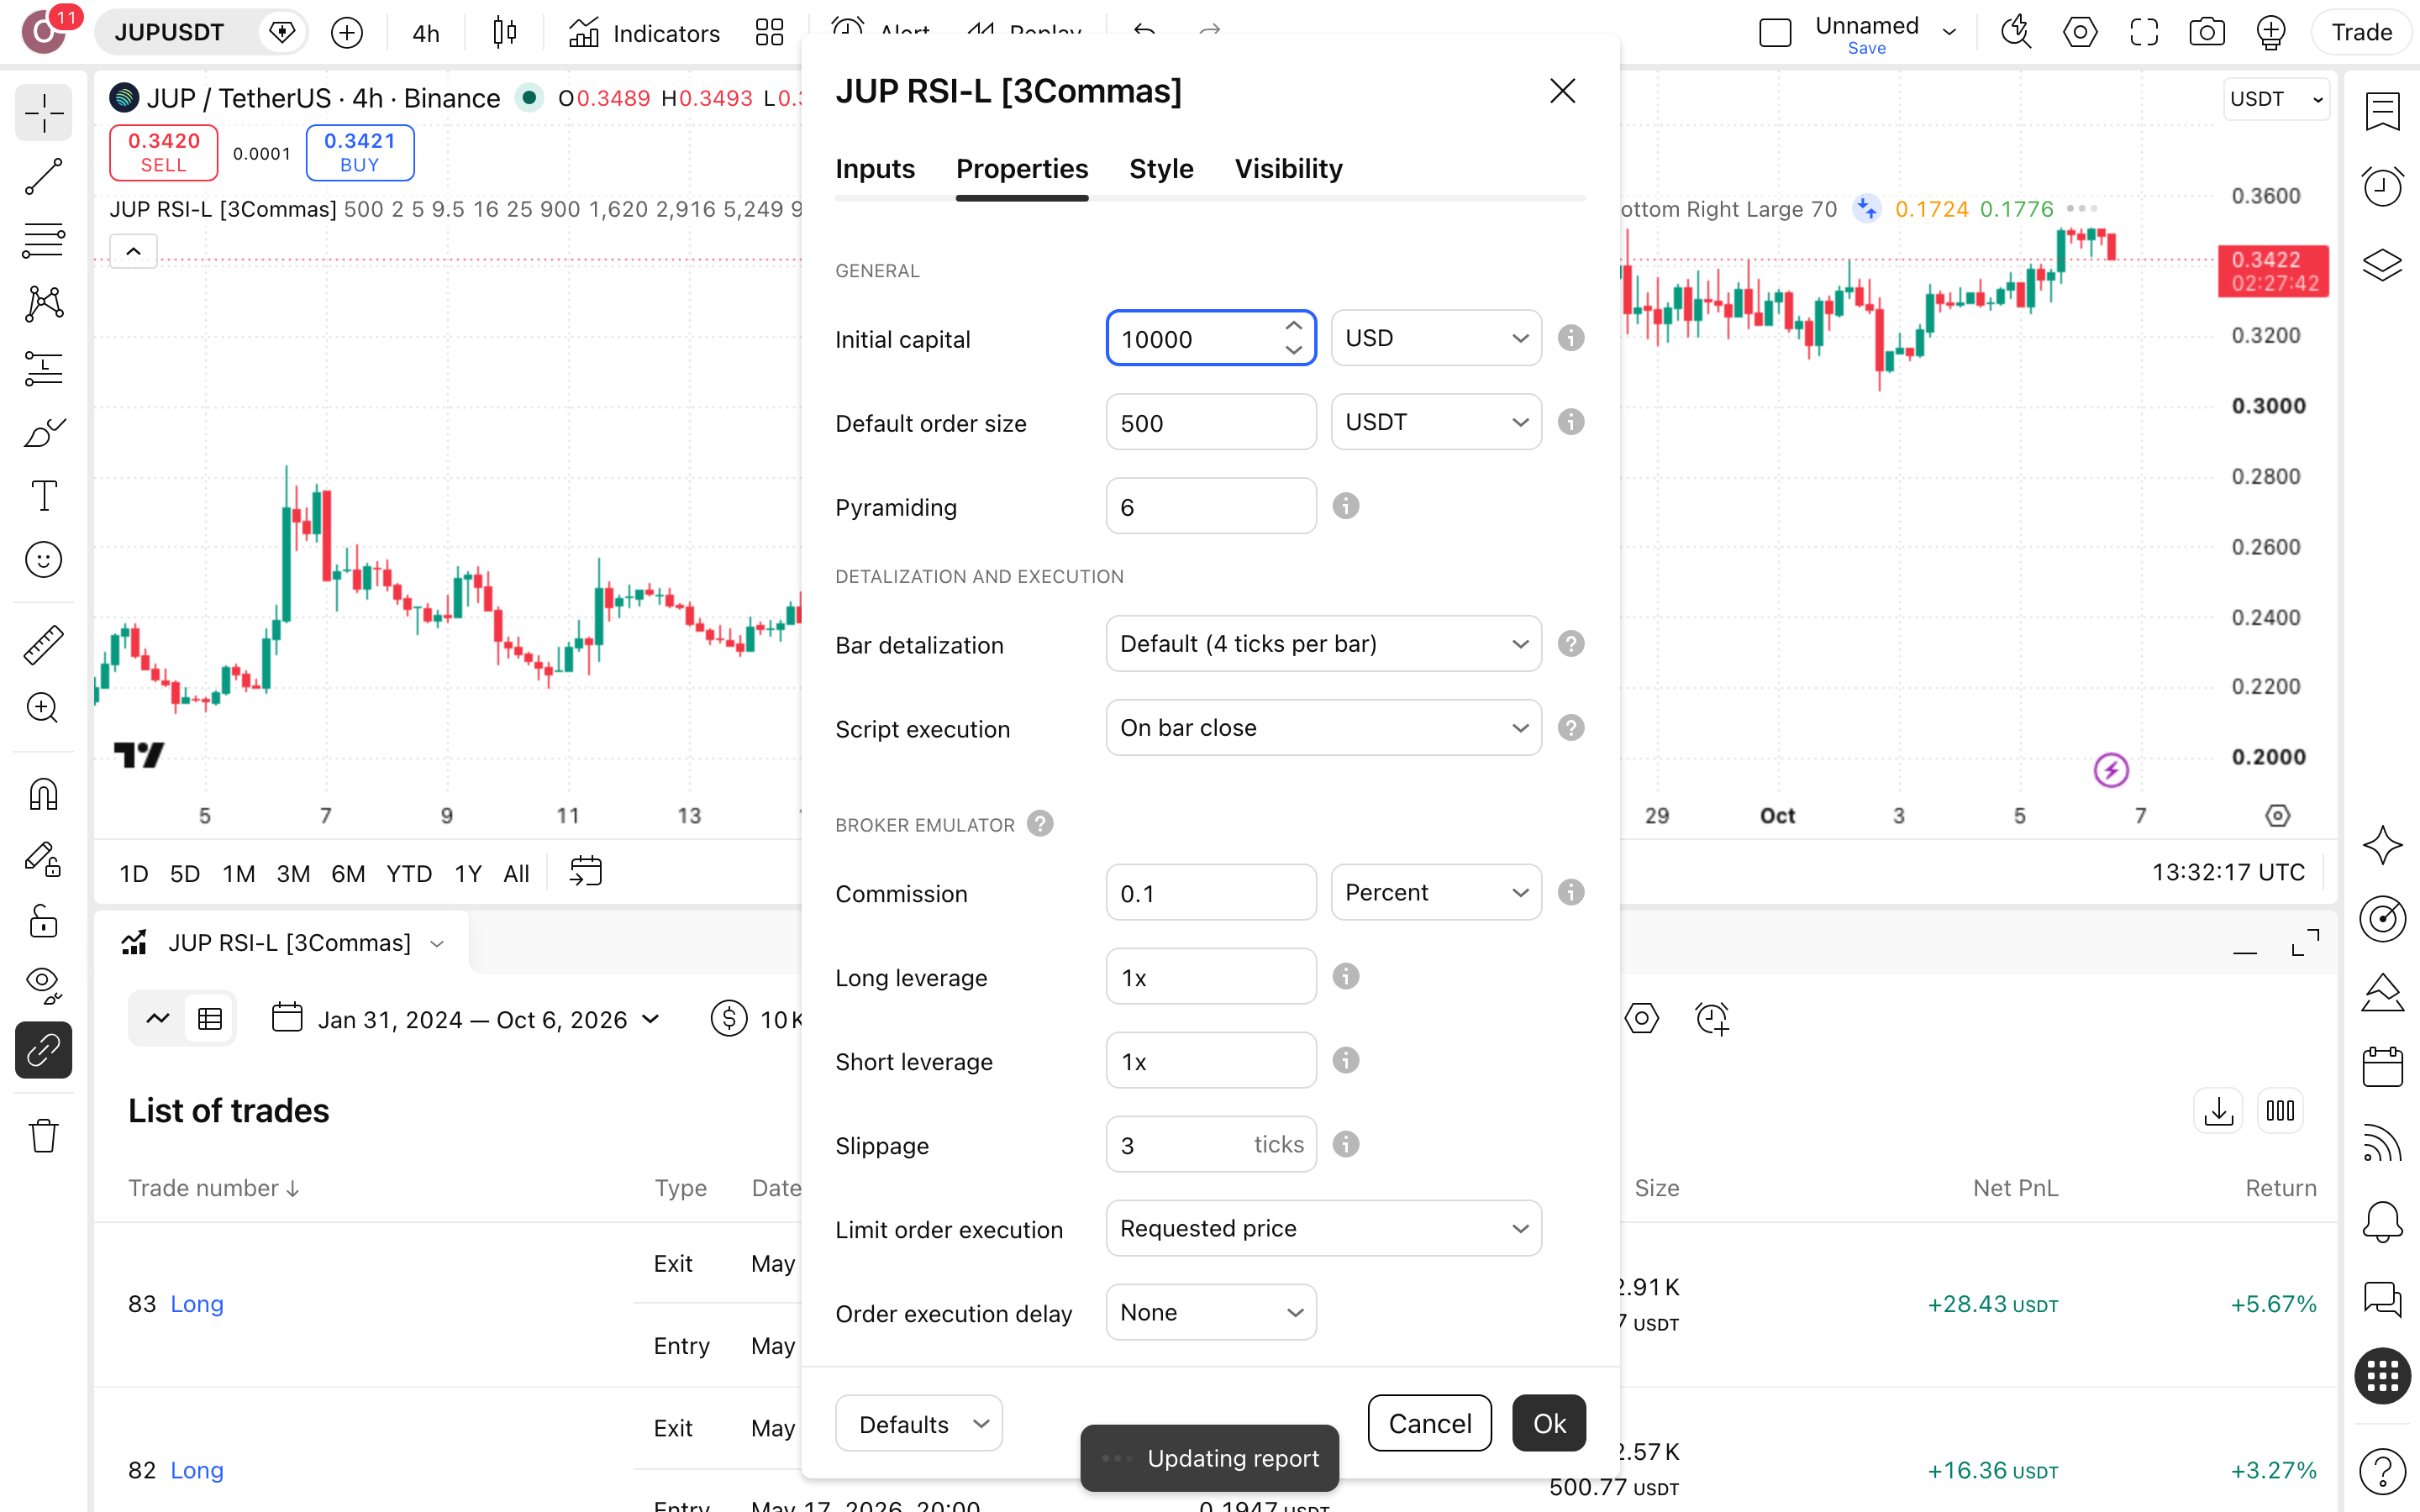Toggle magnet mode in left toolbar
This screenshot has height=1512, width=2420.
pyautogui.click(x=43, y=794)
